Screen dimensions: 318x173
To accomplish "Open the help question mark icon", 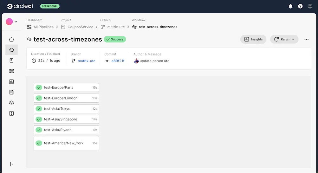I will (x=300, y=6).
